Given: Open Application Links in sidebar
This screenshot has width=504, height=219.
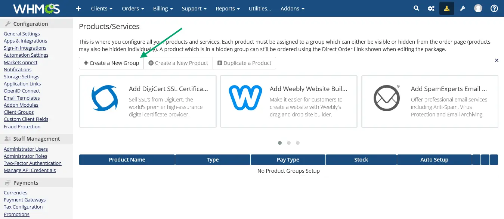Looking at the screenshot, I should [x=22, y=84].
